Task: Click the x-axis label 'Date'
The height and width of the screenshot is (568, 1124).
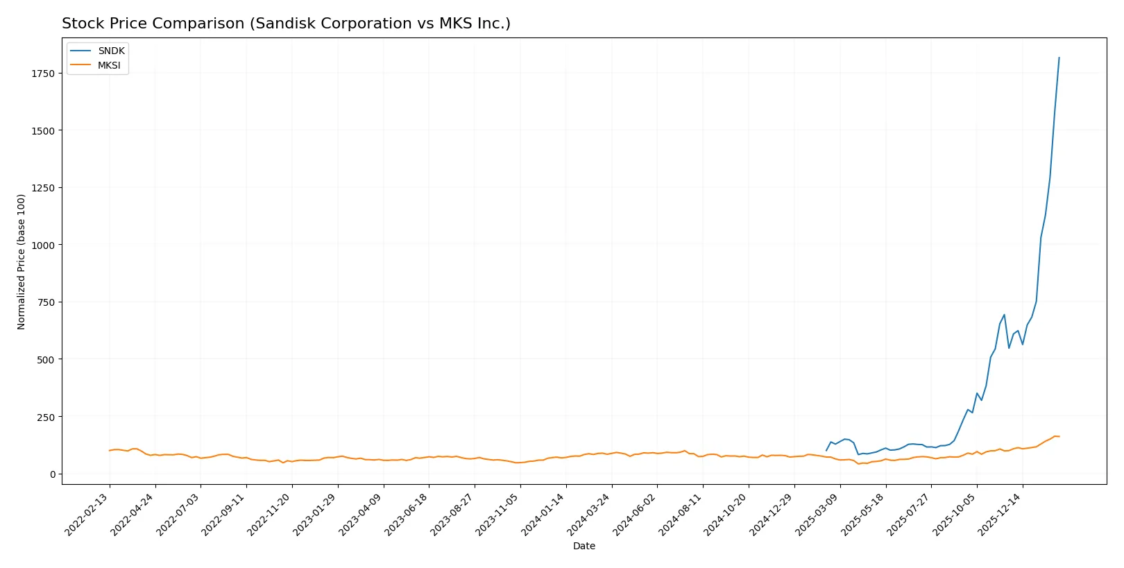Action: [584, 546]
